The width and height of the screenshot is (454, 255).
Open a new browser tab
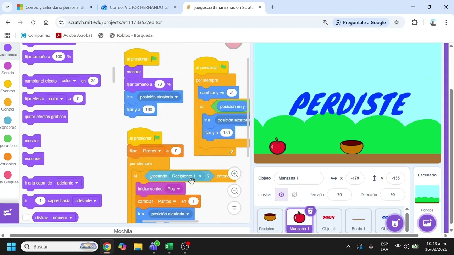click(x=272, y=7)
